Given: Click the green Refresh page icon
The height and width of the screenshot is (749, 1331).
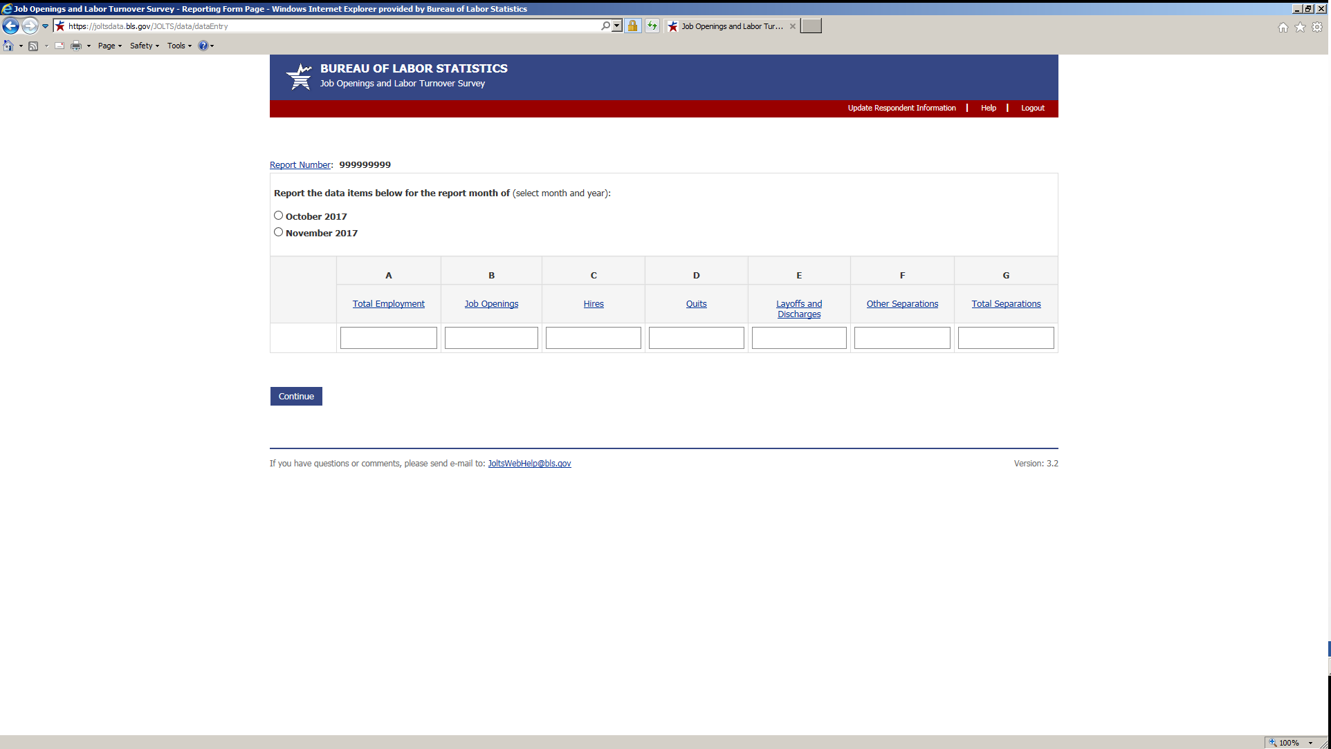Looking at the screenshot, I should 652,26.
